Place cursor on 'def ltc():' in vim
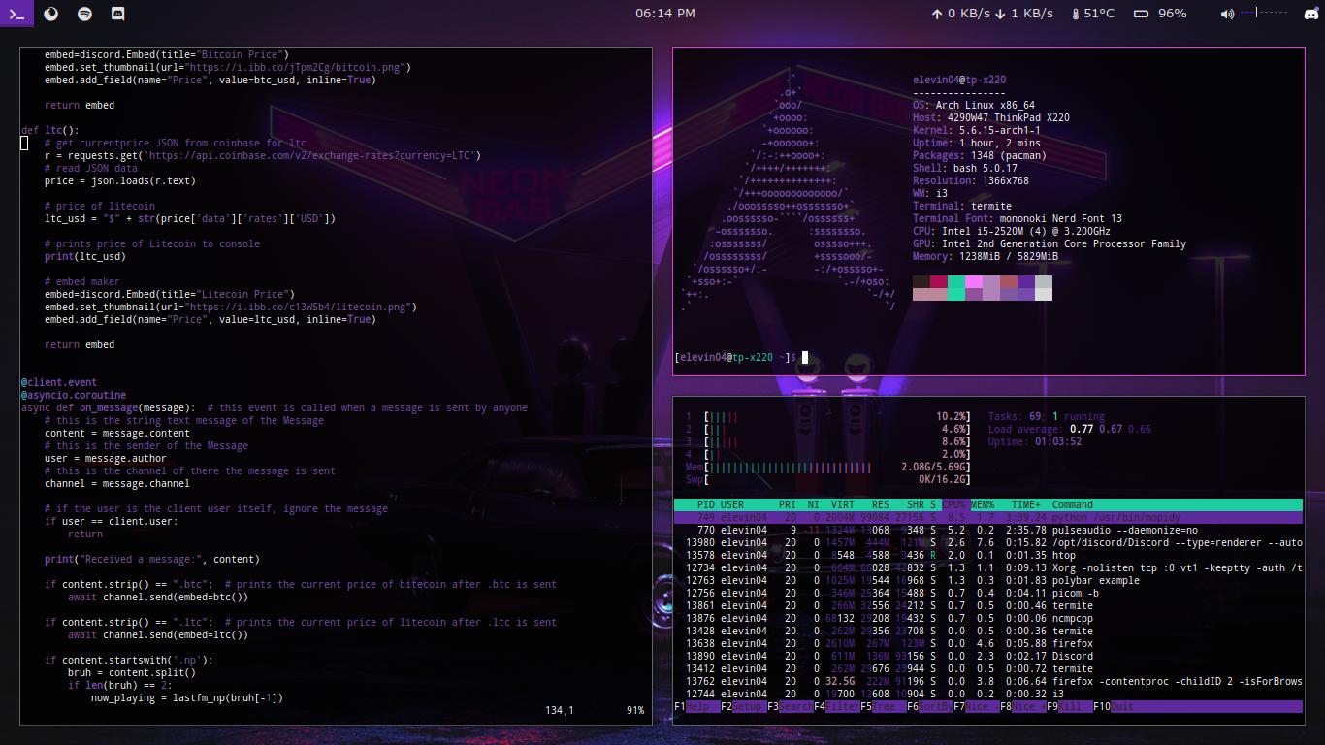 pos(50,131)
